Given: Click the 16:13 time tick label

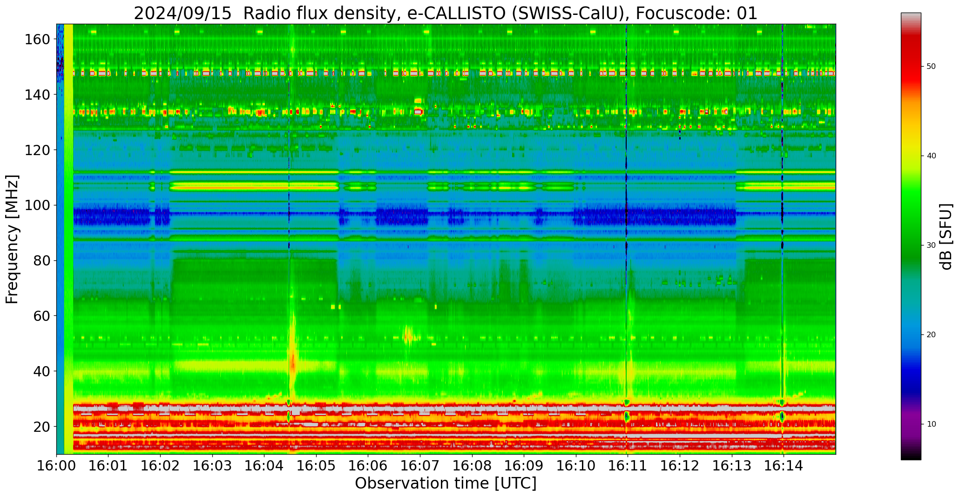Looking at the screenshot, I should (732, 465).
